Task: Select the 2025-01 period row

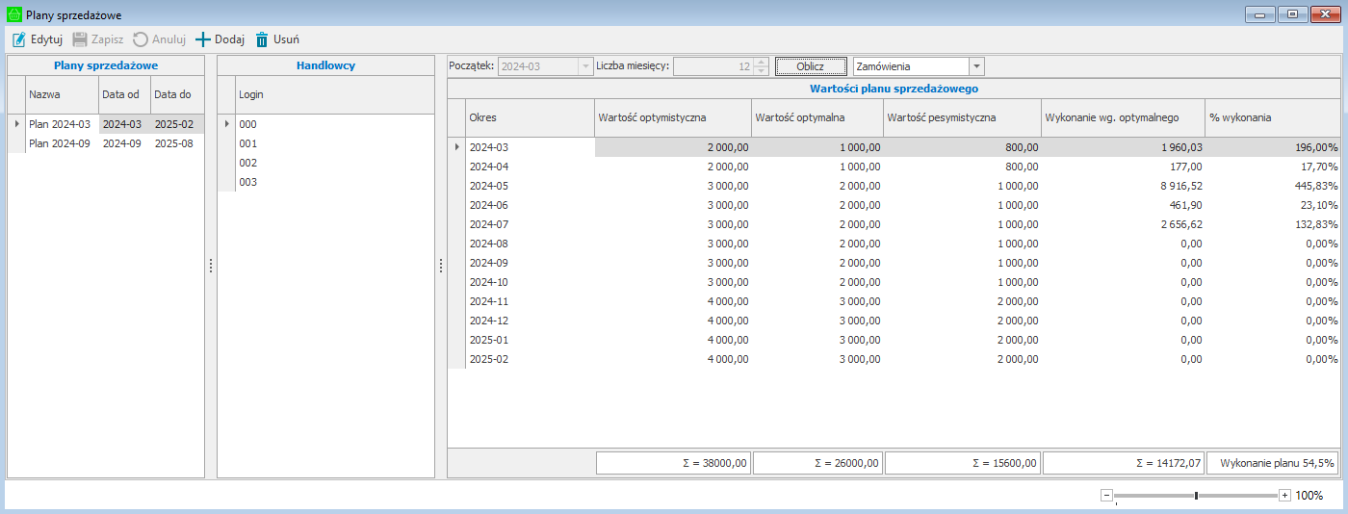Action: [x=894, y=340]
